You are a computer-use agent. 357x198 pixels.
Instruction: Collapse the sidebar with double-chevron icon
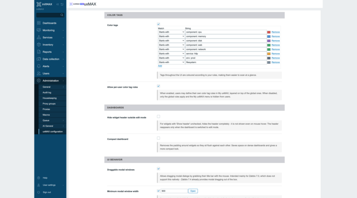tap(58, 4)
